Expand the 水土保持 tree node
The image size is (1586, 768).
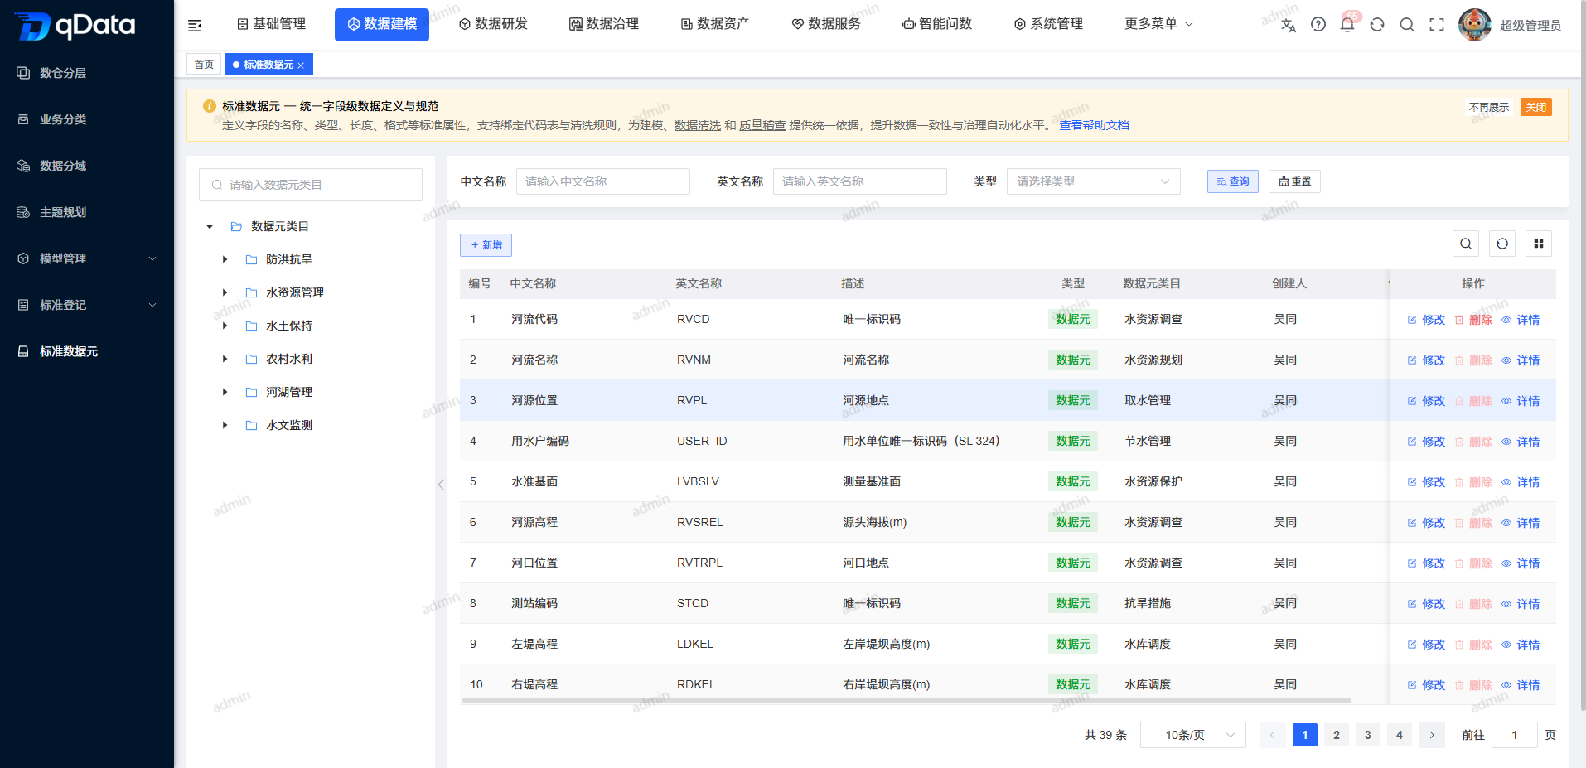click(x=225, y=326)
